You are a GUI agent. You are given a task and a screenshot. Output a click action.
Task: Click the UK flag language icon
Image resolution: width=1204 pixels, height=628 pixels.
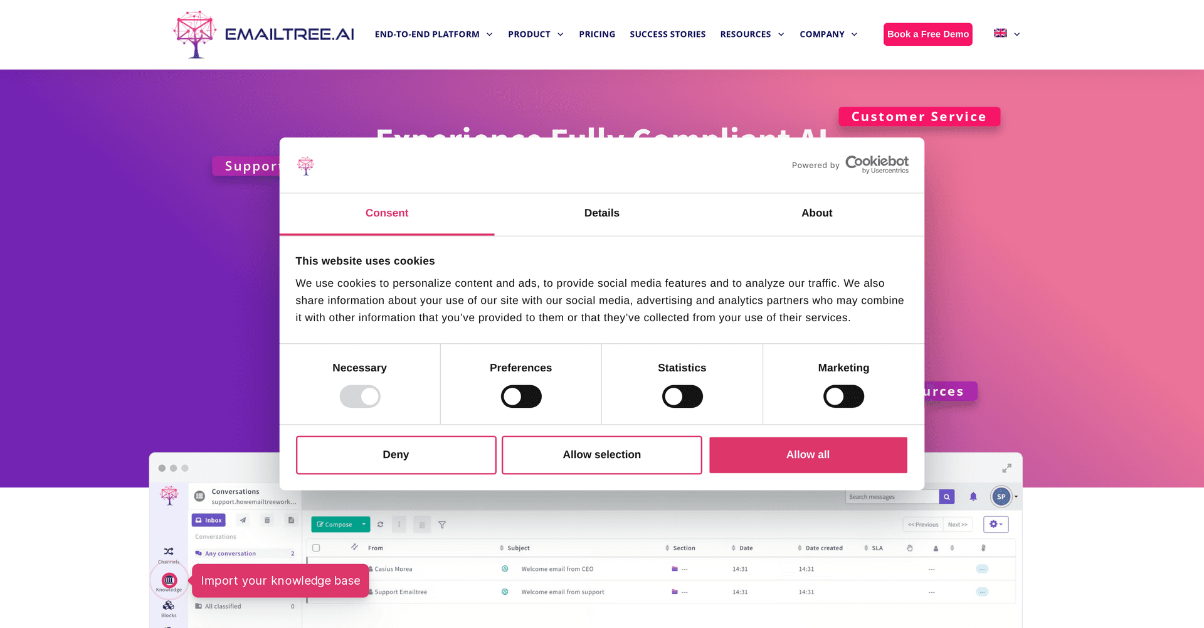point(1000,33)
